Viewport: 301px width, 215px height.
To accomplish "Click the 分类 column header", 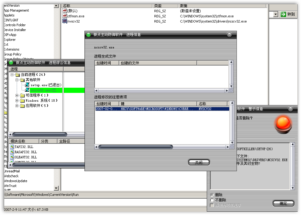I will click(x=48, y=141).
